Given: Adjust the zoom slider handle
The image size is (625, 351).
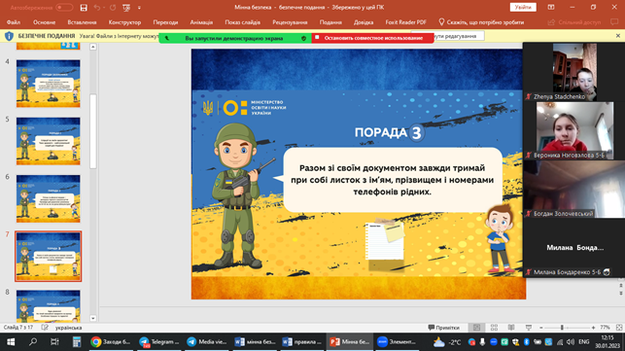Looking at the screenshot, I should pos(562,328).
